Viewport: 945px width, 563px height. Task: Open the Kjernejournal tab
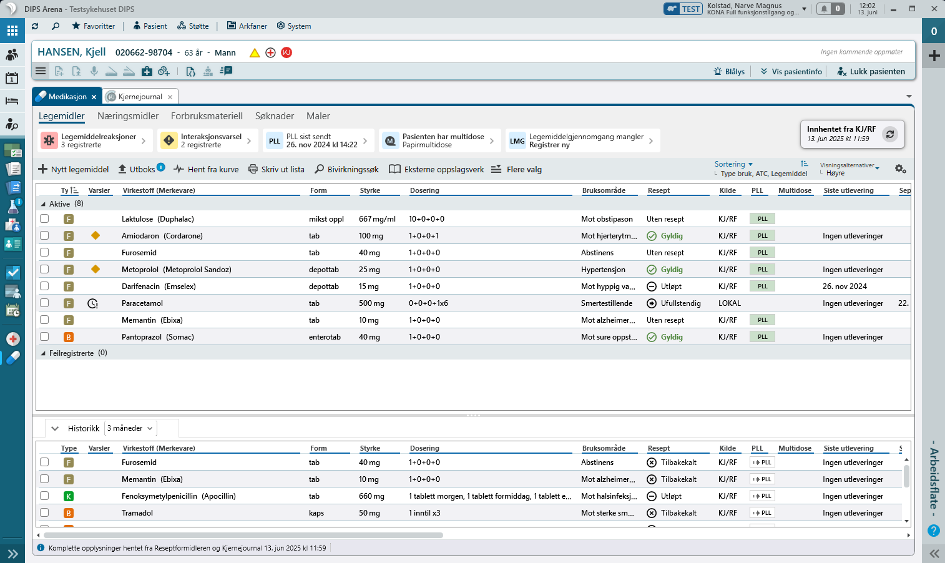140,97
